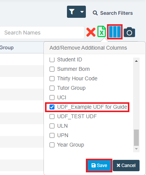Click the camera photo icon
Image resolution: width=146 pixels, height=175 pixels.
[129, 32]
